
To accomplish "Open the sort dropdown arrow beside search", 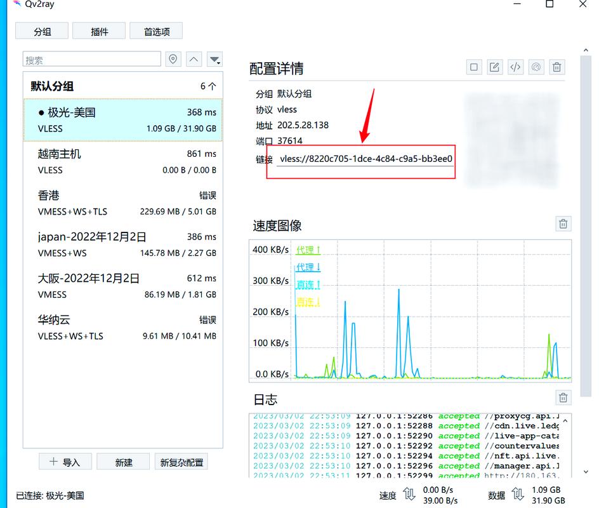I will pyautogui.click(x=215, y=60).
